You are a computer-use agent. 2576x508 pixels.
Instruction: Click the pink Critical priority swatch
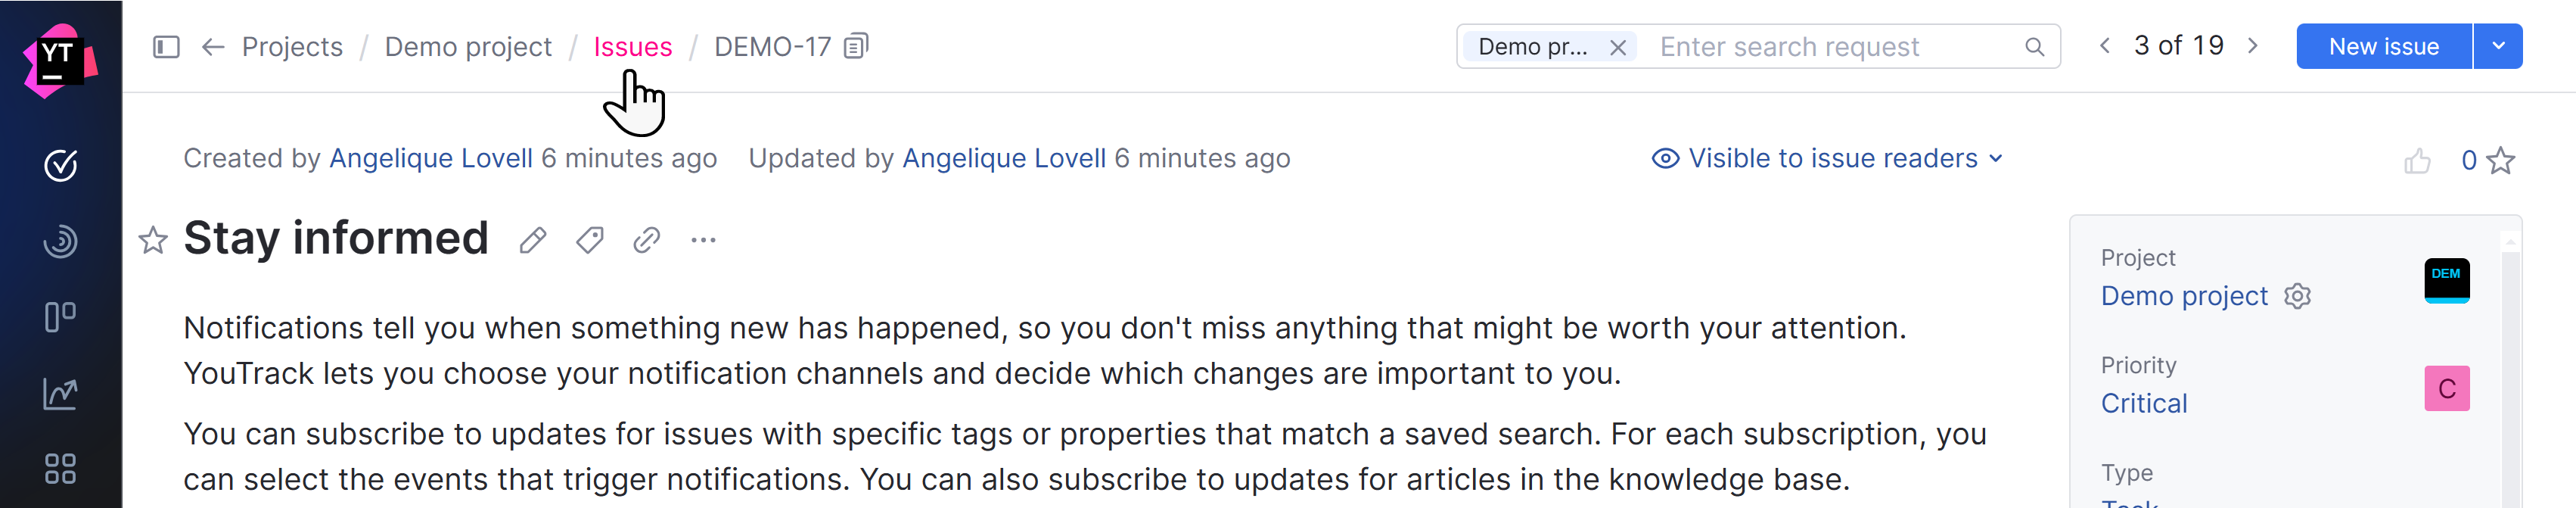(x=2446, y=389)
